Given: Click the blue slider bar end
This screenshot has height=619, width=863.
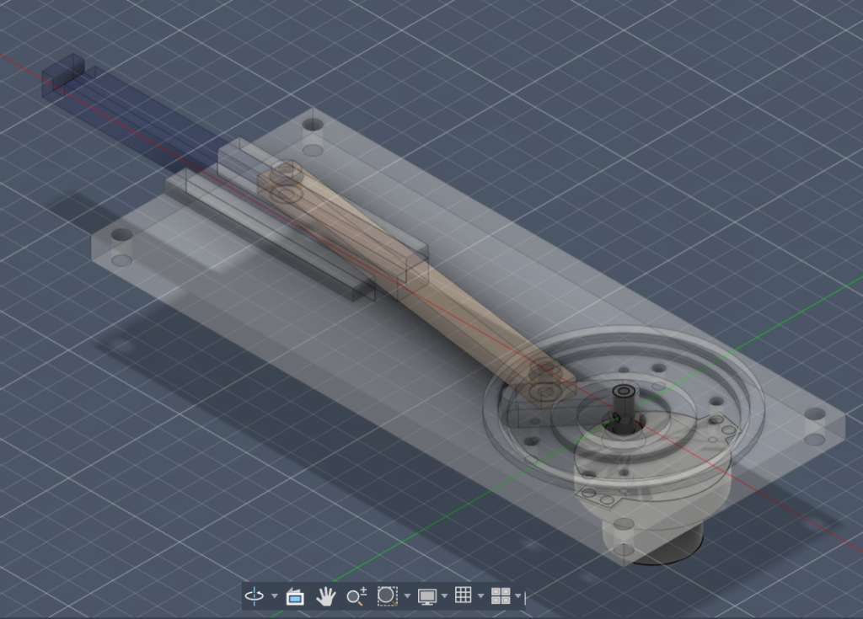Looking at the screenshot, I should 62,74.
